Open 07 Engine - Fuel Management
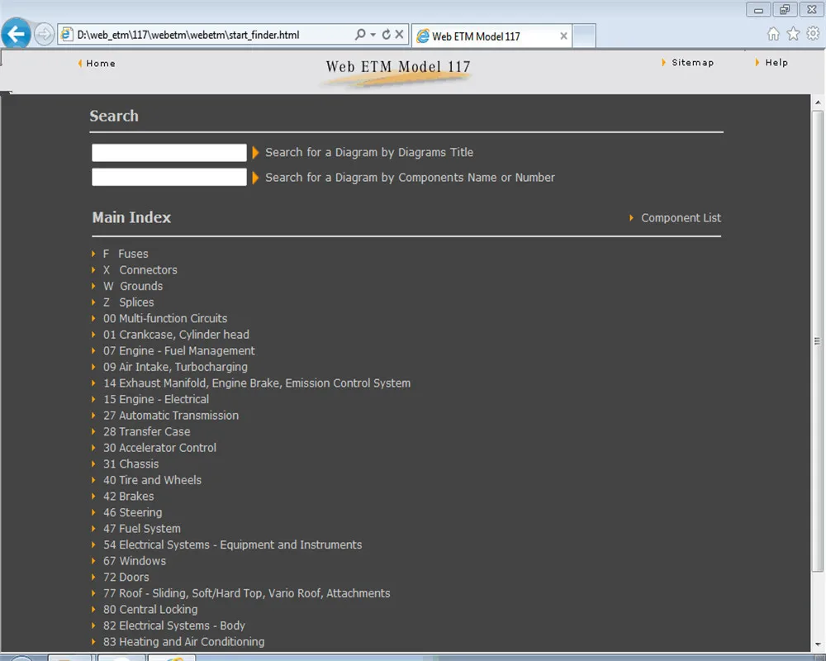The width and height of the screenshot is (826, 661). click(x=179, y=351)
